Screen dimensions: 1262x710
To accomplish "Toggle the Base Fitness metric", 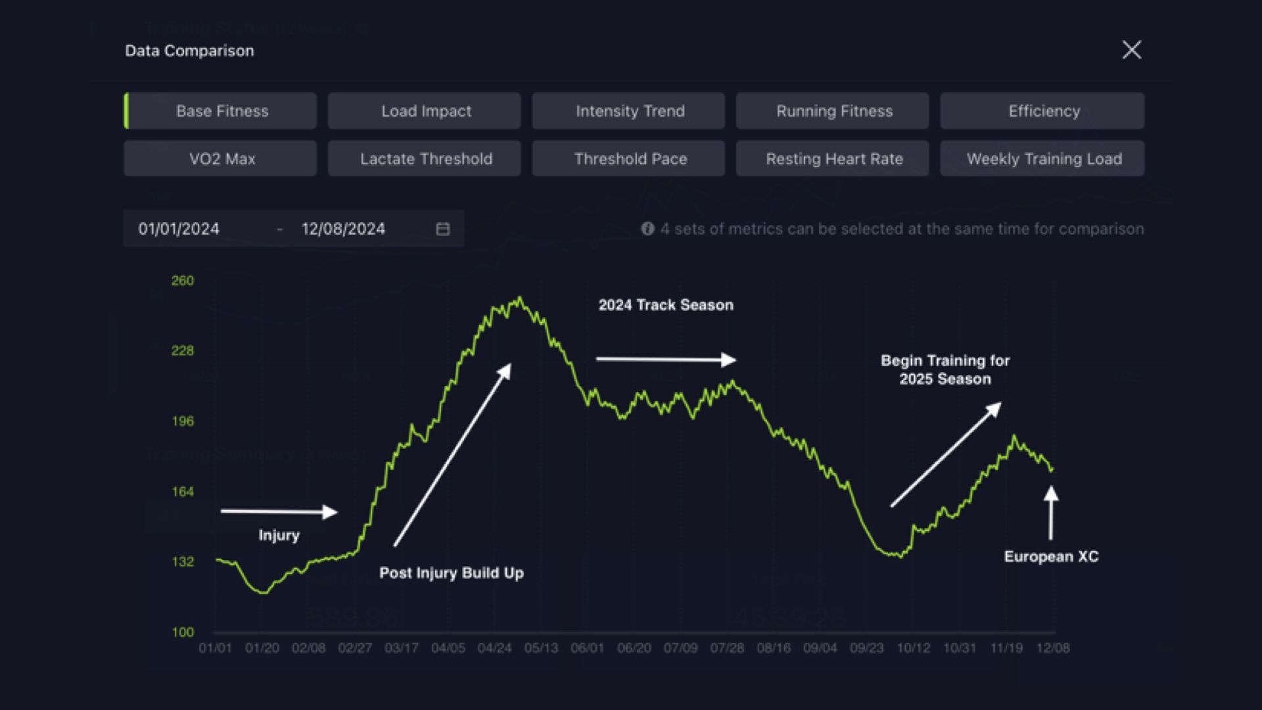I will click(220, 110).
